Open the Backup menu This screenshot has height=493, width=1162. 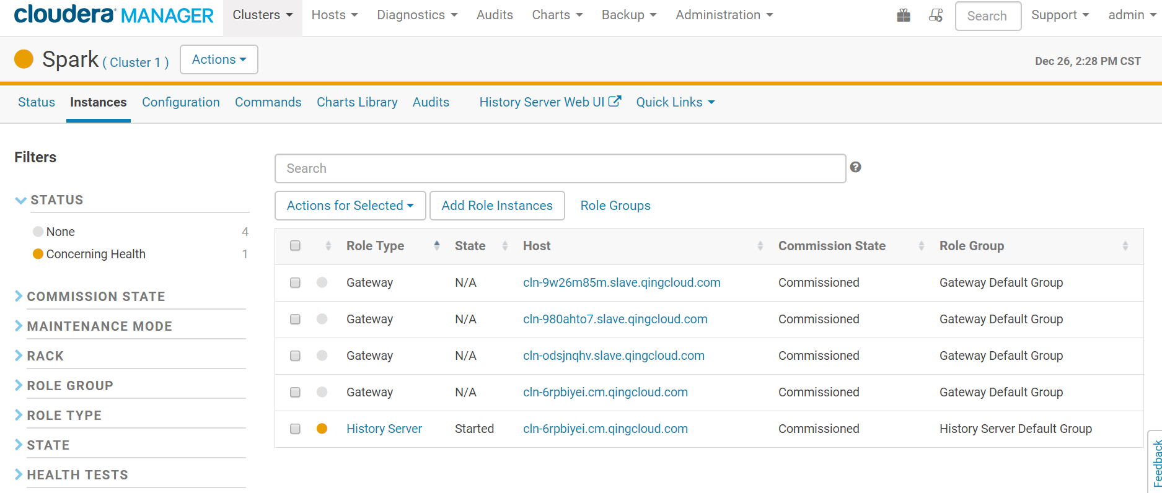coord(629,15)
